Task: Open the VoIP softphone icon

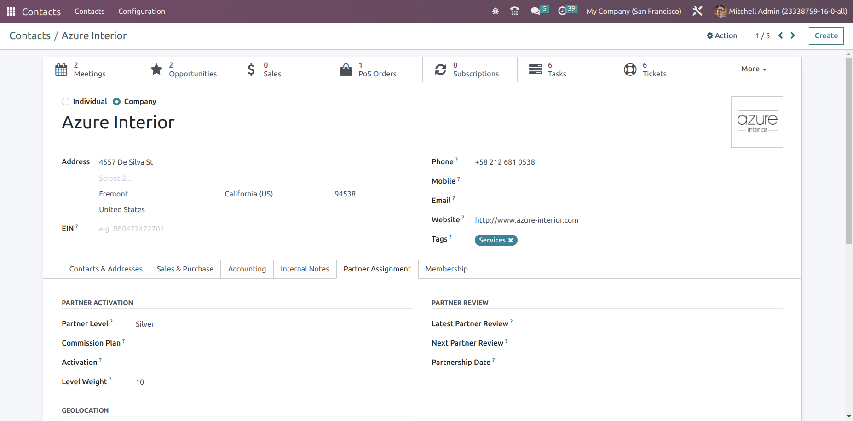Action: click(514, 11)
